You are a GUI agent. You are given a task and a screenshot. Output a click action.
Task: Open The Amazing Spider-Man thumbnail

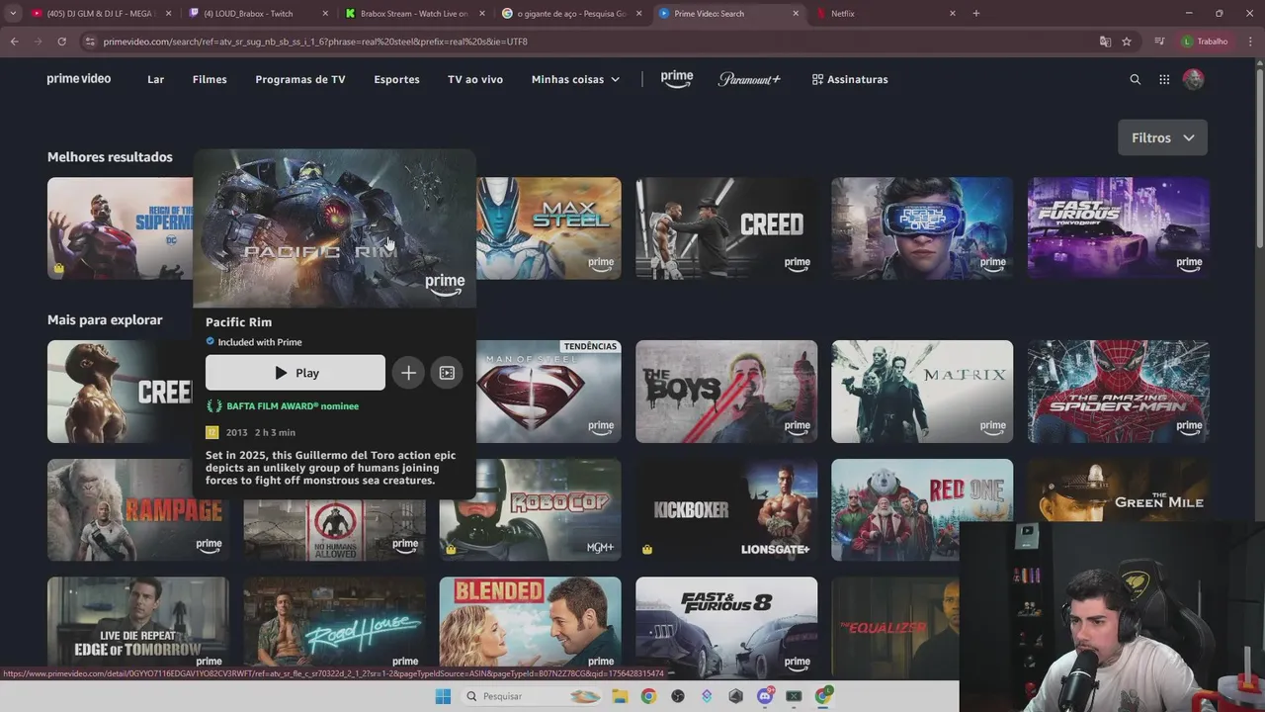click(x=1119, y=392)
